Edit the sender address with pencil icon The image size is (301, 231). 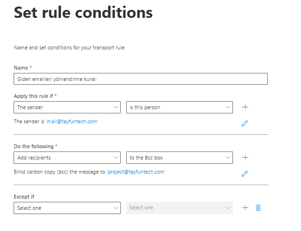(x=244, y=123)
